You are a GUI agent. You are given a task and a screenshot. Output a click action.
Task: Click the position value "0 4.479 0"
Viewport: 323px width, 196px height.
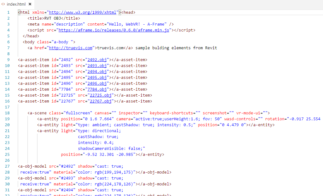234,125
